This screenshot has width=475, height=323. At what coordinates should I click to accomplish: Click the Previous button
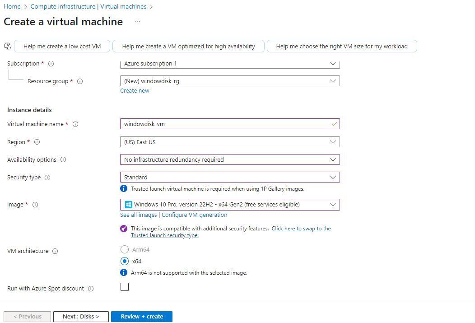27,316
